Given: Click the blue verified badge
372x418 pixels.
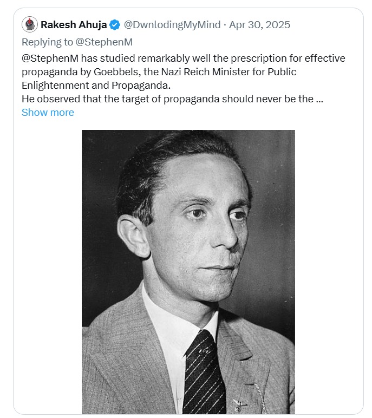Looking at the screenshot, I should (x=115, y=24).
